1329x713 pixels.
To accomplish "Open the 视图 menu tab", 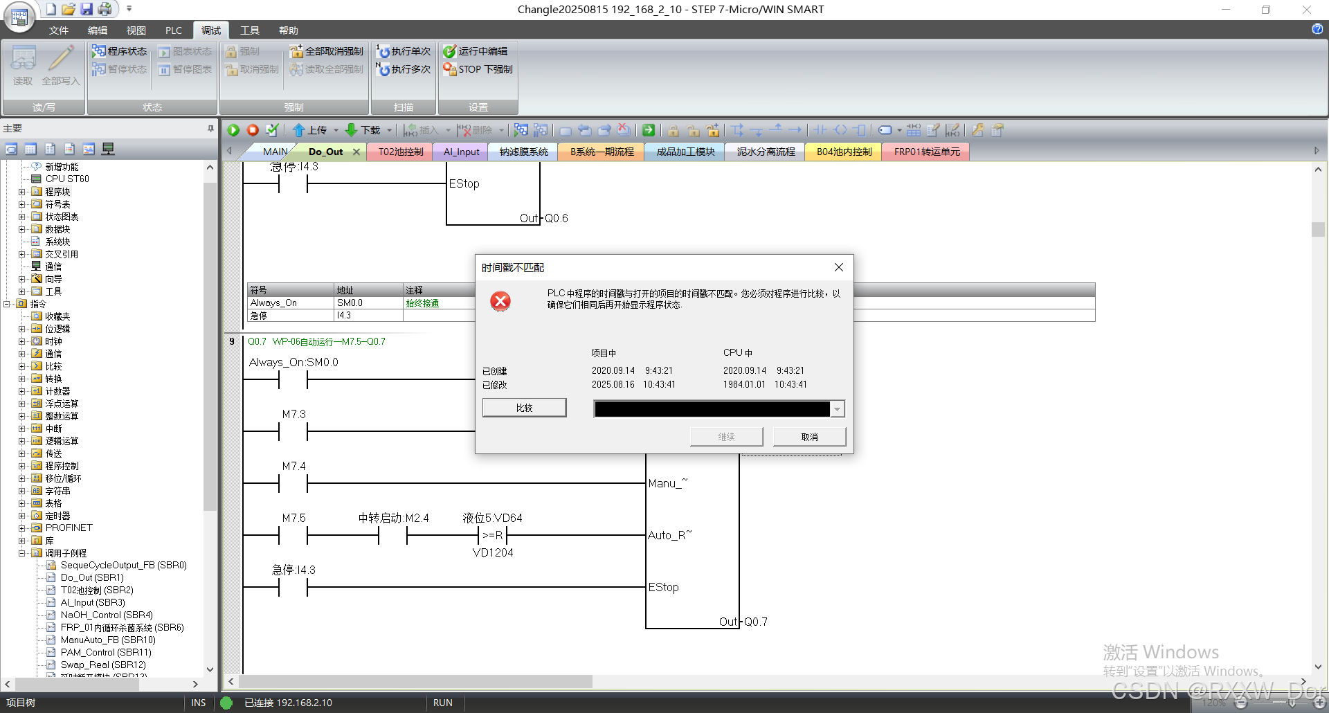I will [x=136, y=30].
